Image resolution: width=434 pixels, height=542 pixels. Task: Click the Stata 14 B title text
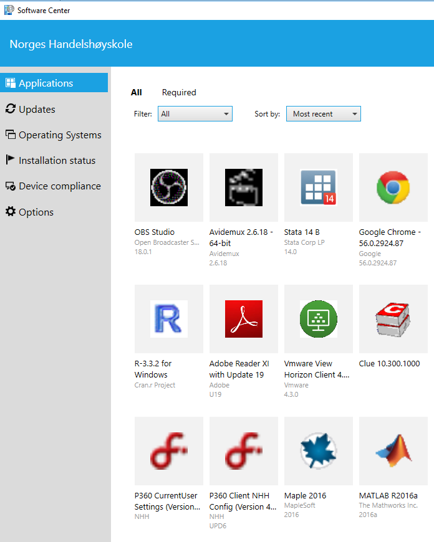click(302, 232)
